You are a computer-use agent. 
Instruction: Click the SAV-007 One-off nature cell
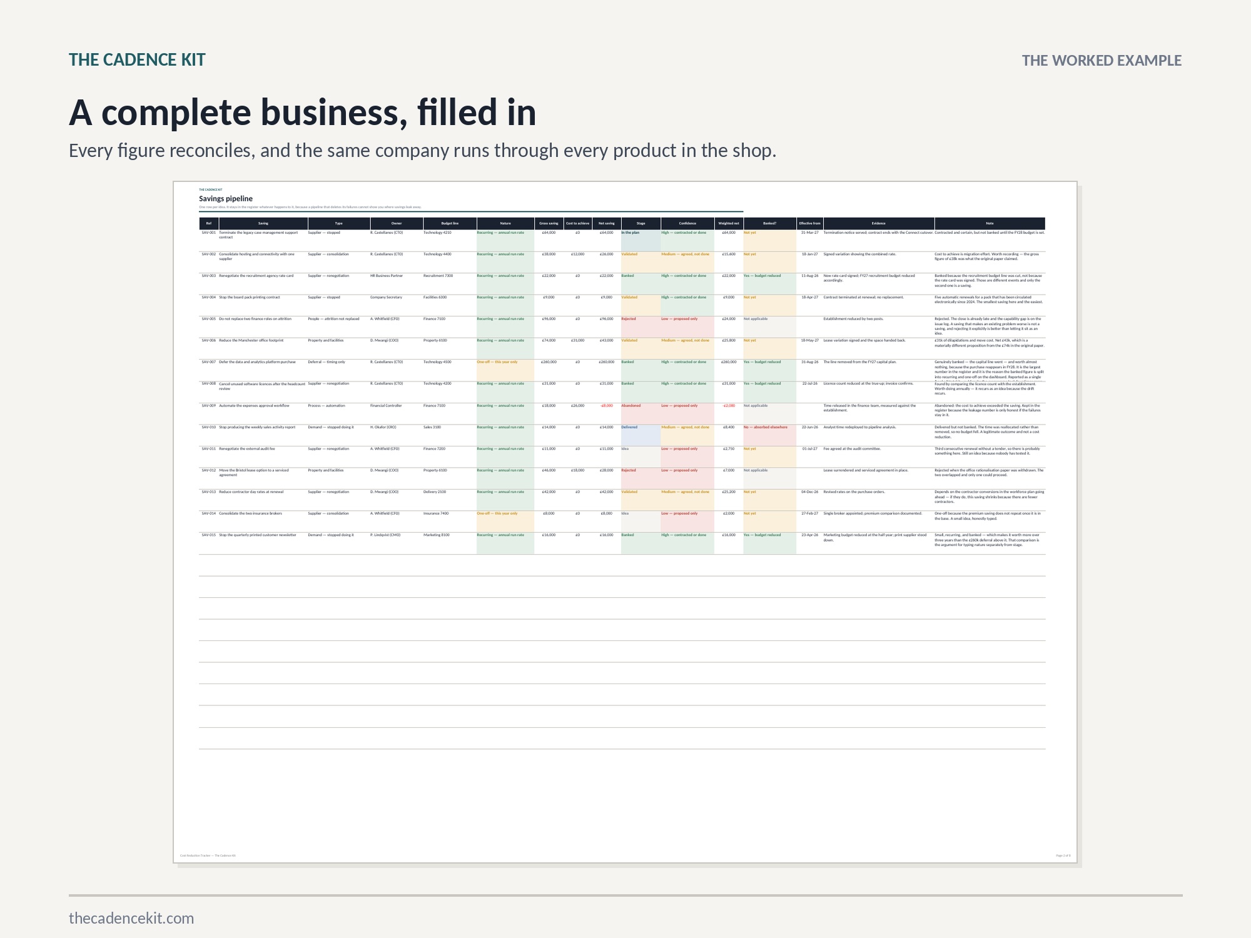click(x=505, y=370)
